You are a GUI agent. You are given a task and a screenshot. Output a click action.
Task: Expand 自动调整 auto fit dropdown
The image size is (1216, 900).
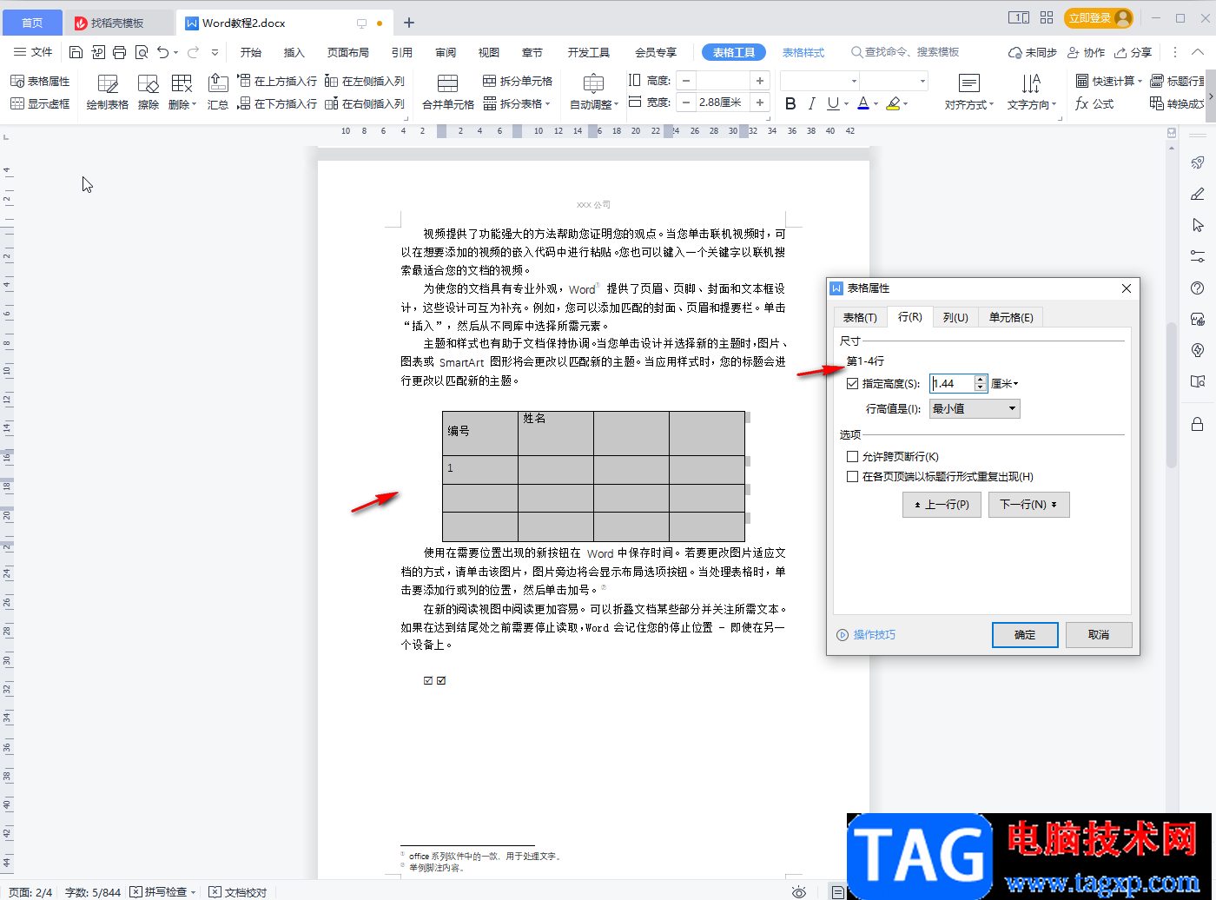pos(594,104)
